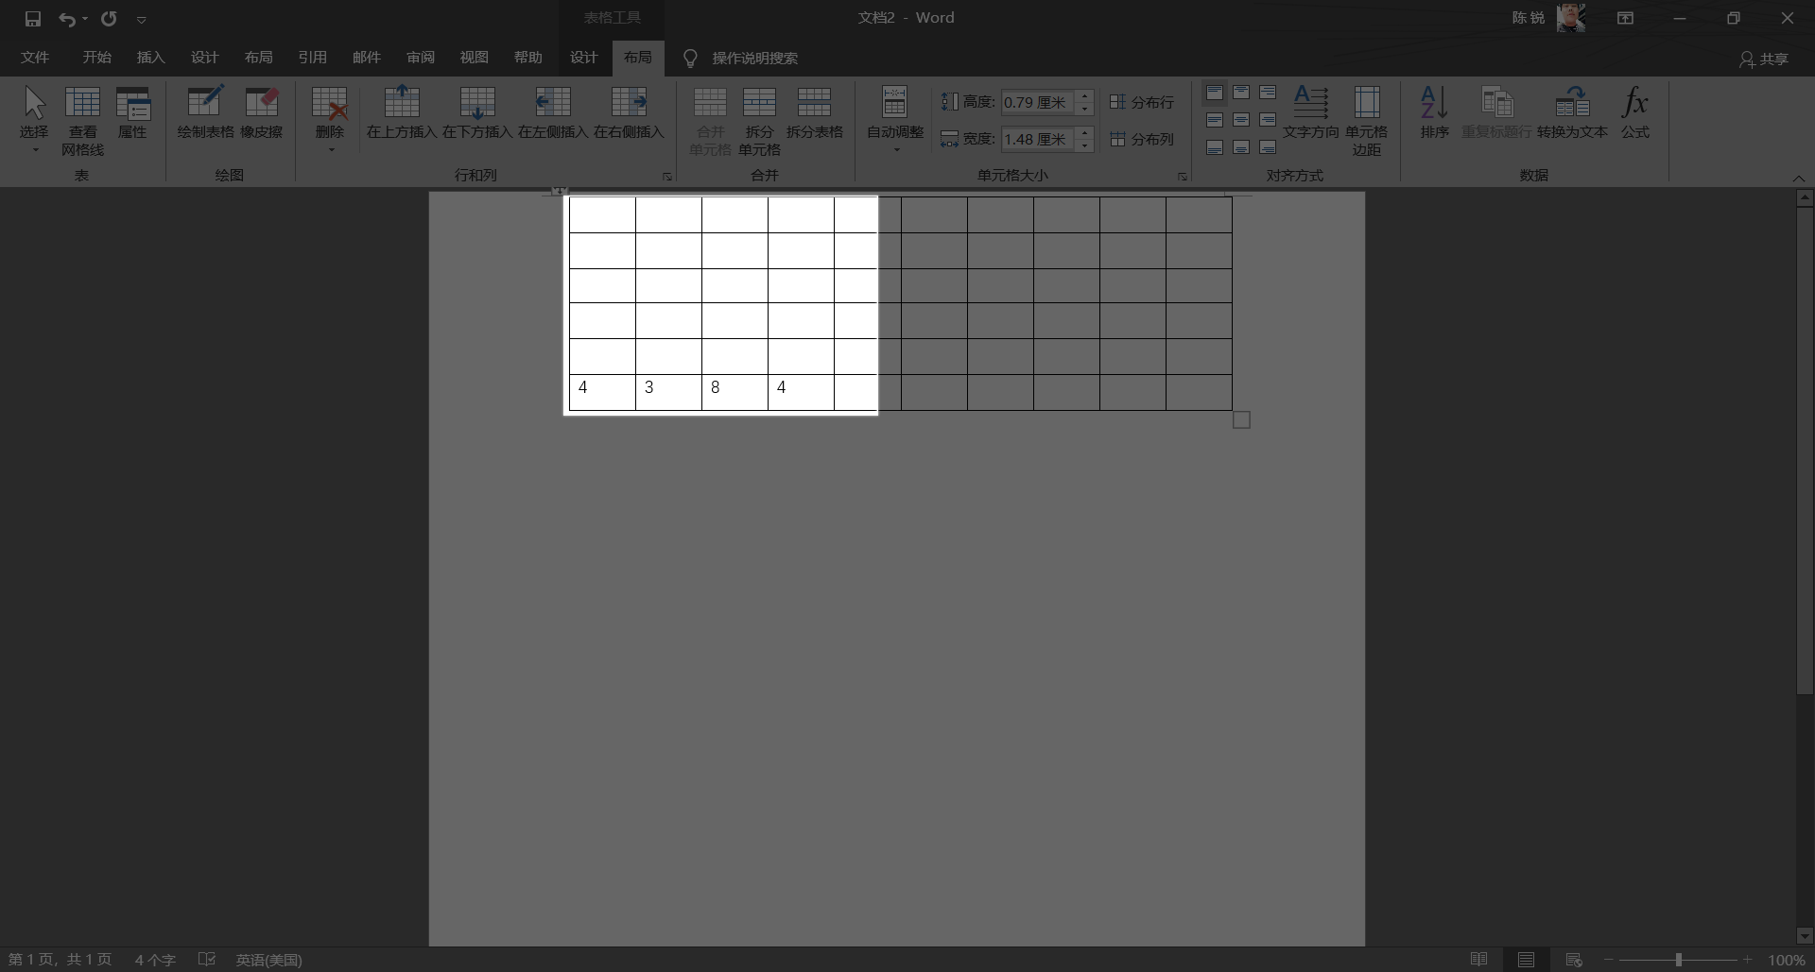Click the Save icon in title bar
The height and width of the screenshot is (972, 1815).
point(33,19)
